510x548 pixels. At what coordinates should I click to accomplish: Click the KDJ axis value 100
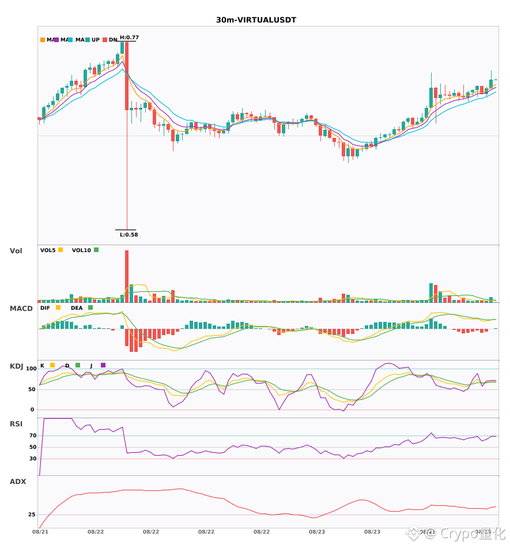click(31, 369)
